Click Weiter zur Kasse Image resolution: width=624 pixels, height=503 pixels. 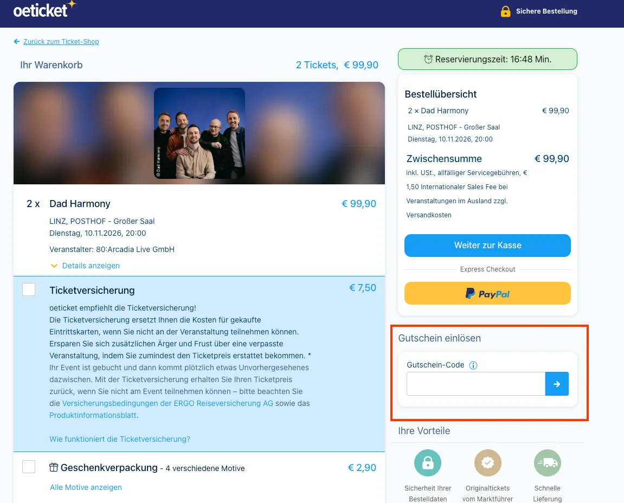click(487, 245)
